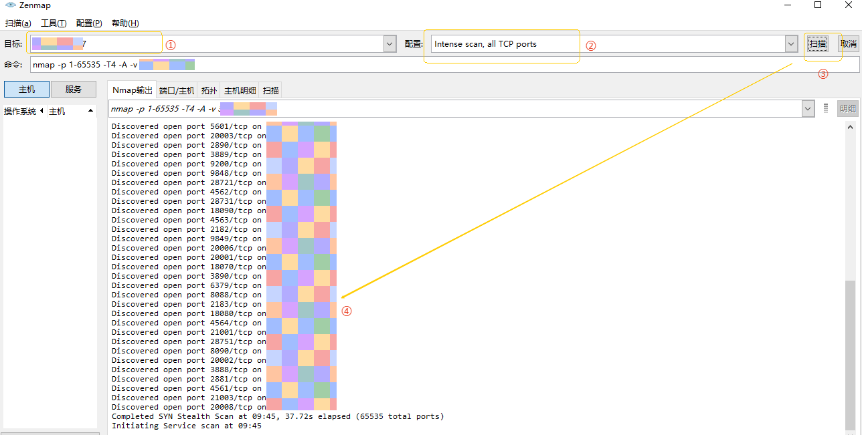
Task: Focus the 目标 target input field
Action: 207,44
